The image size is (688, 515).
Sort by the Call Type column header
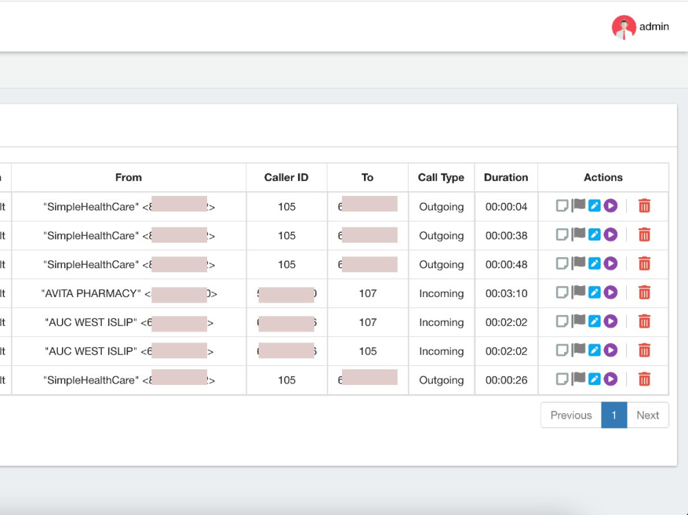(x=441, y=177)
